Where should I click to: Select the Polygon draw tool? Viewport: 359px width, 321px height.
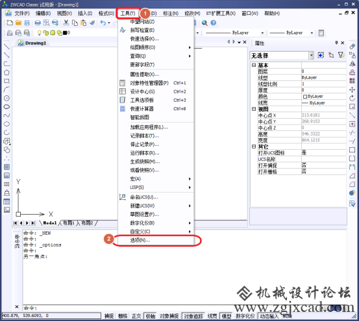point(6,73)
